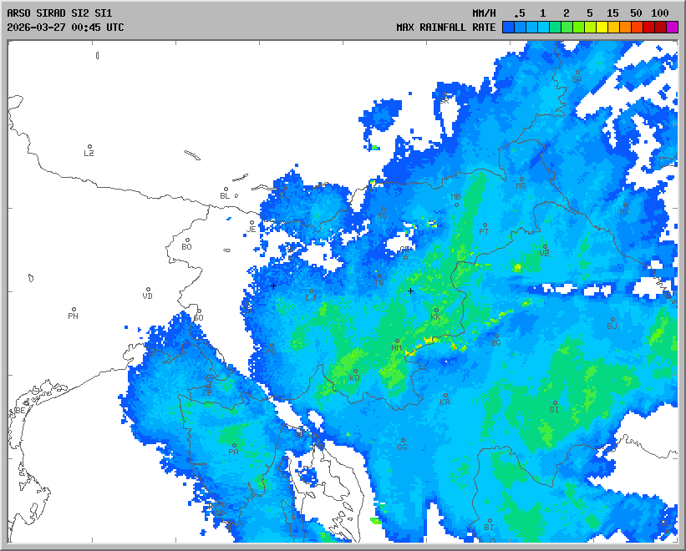
Task: Click the 2026-03-27 00:45 UTC timestamp
Action: pyautogui.click(x=65, y=27)
